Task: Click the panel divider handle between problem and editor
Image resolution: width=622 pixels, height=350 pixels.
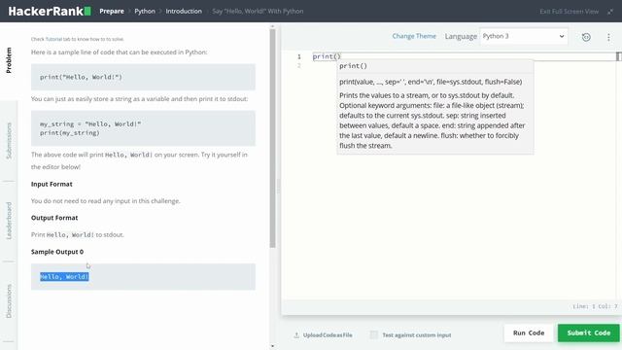Action: (x=278, y=186)
